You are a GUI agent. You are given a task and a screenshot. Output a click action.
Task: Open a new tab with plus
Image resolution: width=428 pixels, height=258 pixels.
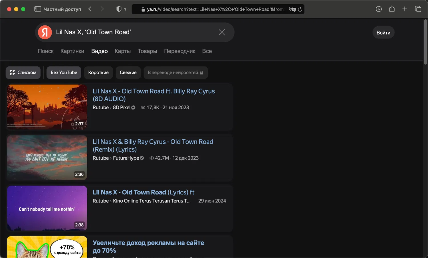point(405,9)
